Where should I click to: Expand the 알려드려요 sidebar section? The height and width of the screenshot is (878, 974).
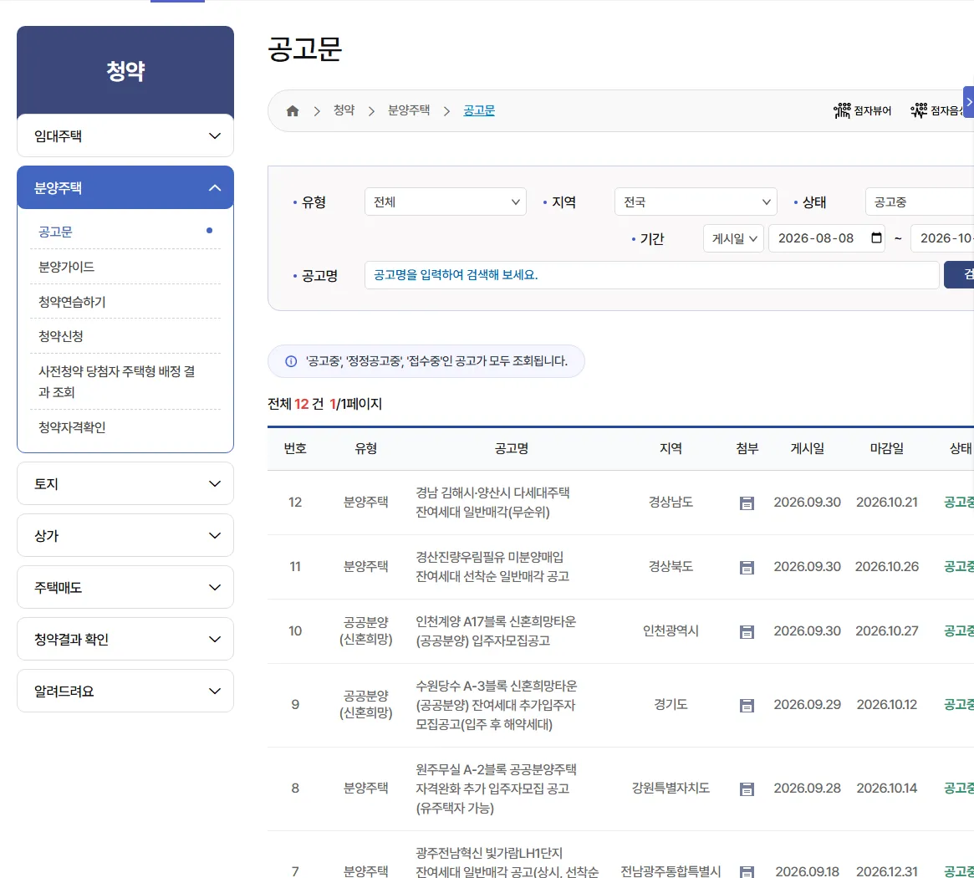125,691
